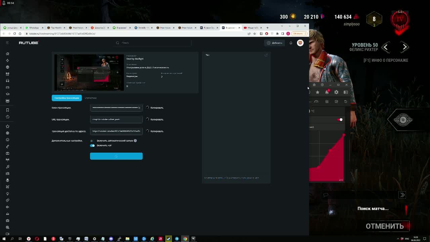
Task: Open the Rutube hamburger menu
Action: [x=7, y=43]
